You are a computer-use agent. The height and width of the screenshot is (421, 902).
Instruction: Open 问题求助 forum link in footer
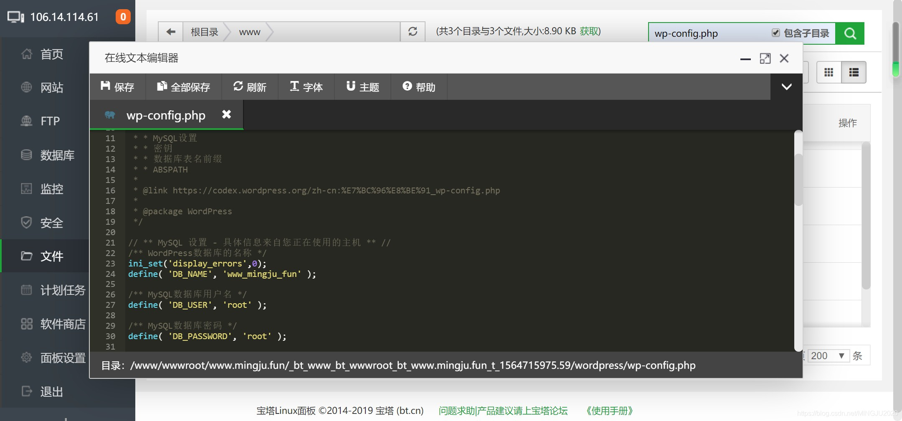[x=503, y=411]
